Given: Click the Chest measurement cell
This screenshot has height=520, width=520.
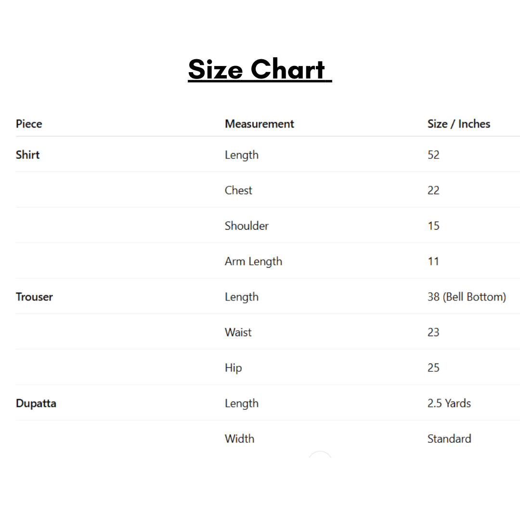Looking at the screenshot, I should click(238, 190).
